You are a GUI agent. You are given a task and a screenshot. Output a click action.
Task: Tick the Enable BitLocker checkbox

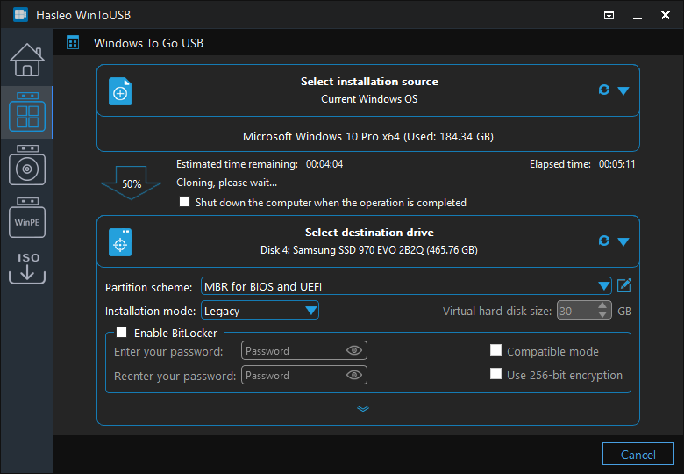(121, 333)
